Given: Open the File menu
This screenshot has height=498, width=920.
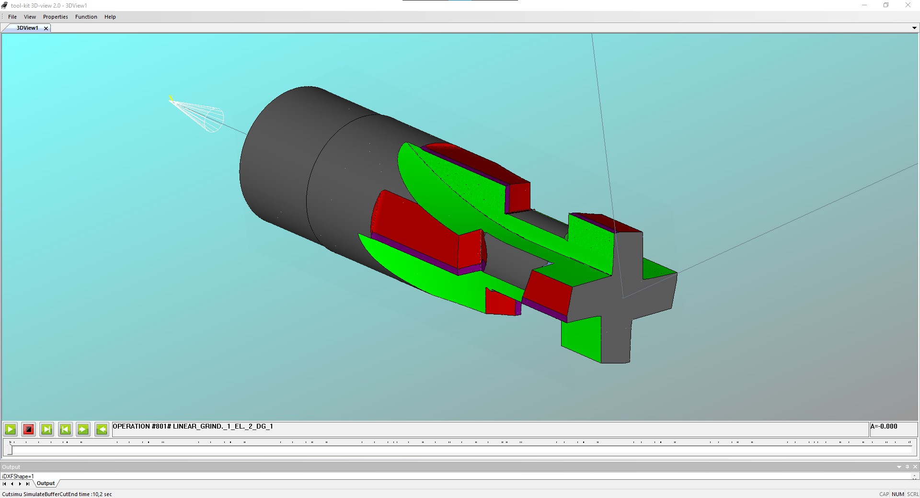Looking at the screenshot, I should click(x=12, y=17).
